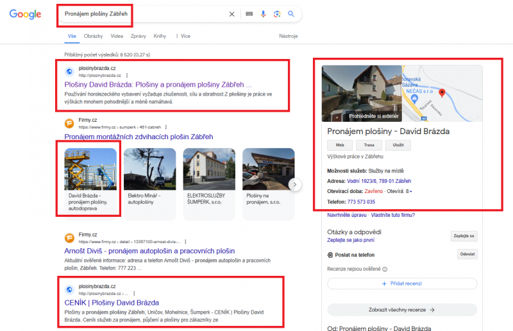513x331 pixels.
Task: Open the on-screen keyboard icon in search bar
Action: [249, 13]
